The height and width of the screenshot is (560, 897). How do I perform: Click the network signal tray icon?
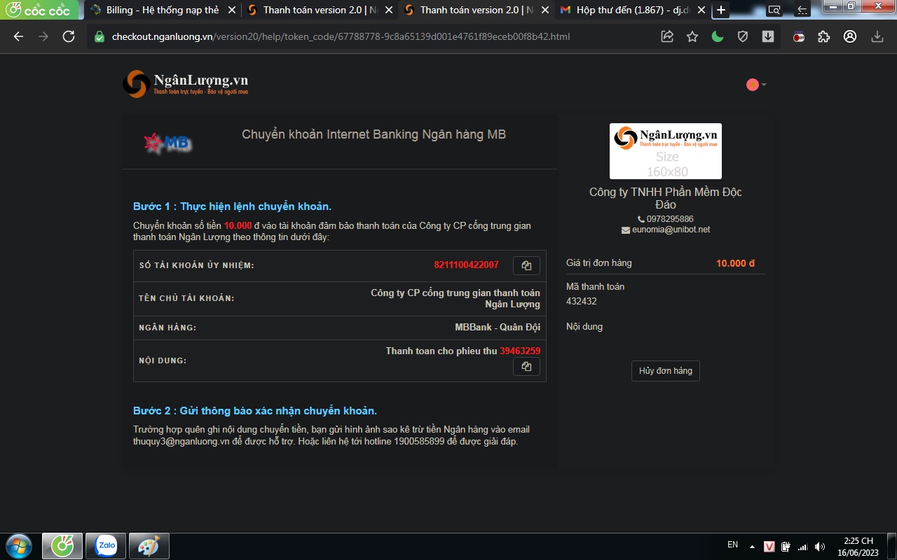coord(803,547)
